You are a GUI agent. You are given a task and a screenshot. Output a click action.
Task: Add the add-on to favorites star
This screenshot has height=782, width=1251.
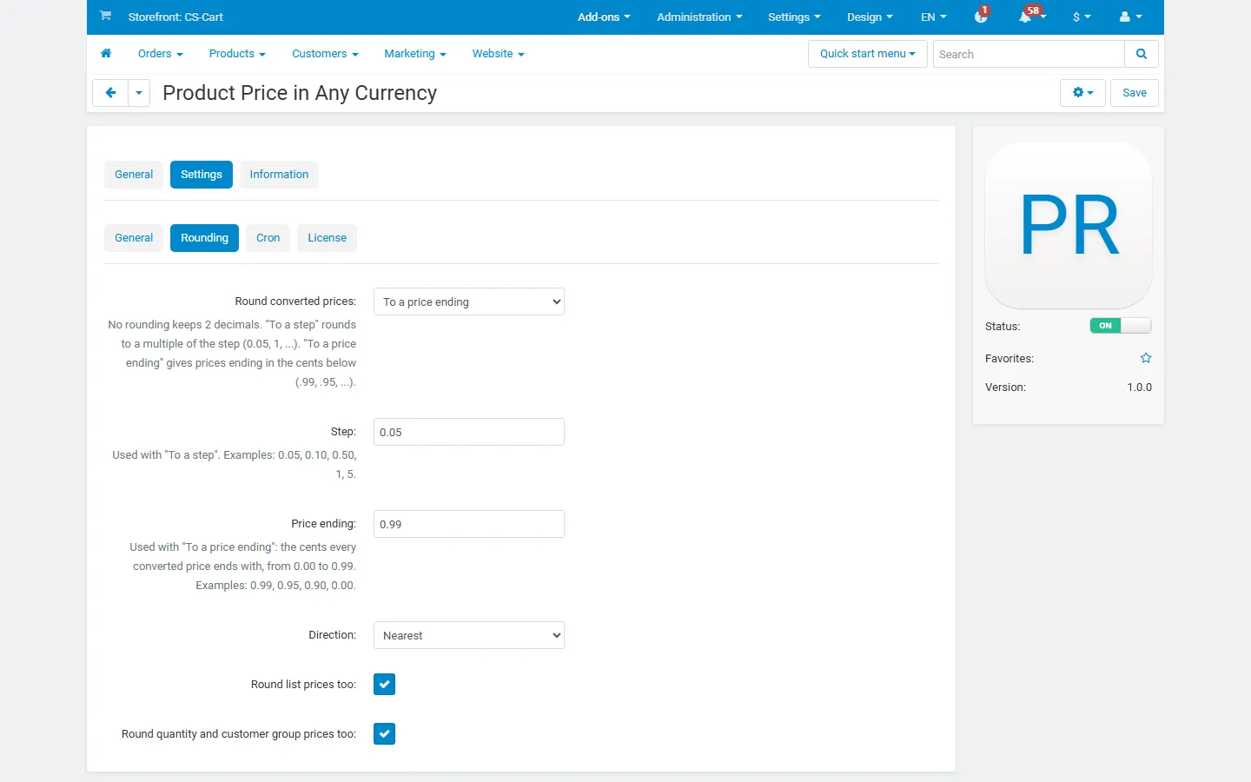coord(1146,358)
